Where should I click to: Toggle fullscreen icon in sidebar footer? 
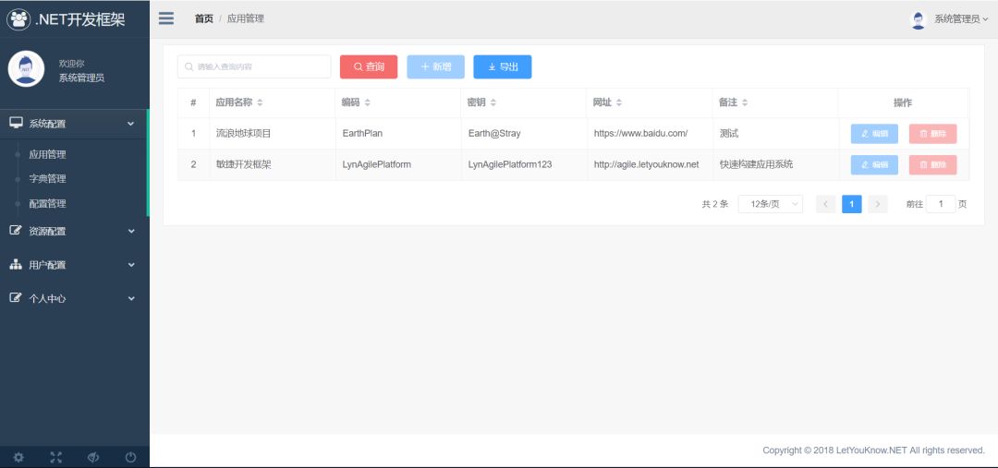tap(56, 457)
